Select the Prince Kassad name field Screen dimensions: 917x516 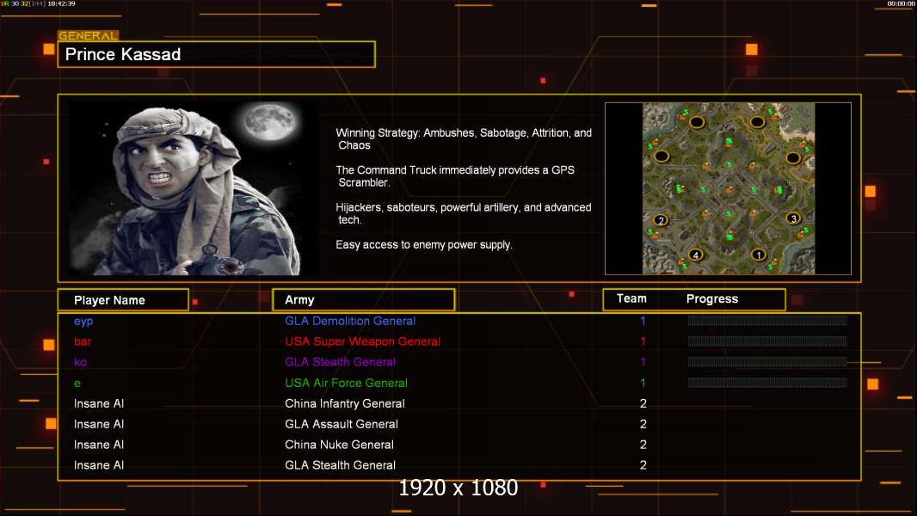216,55
